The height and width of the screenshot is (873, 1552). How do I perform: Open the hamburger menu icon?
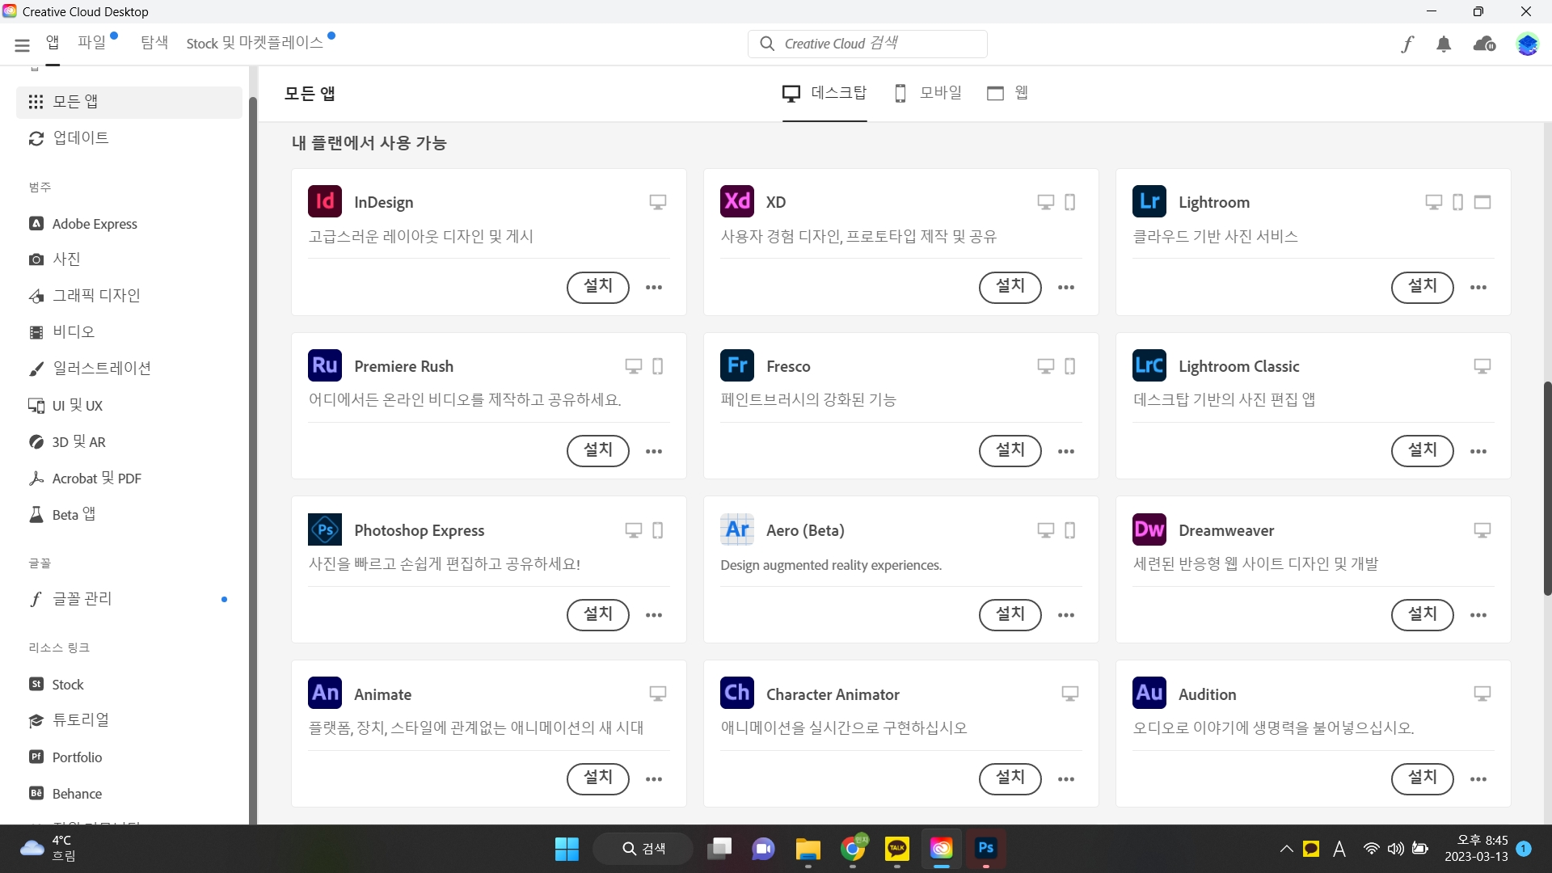(22, 45)
